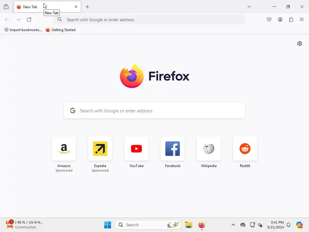The height and width of the screenshot is (232, 309).
Task: Open the Wikipedia shortcut tile
Action: pyautogui.click(x=209, y=149)
